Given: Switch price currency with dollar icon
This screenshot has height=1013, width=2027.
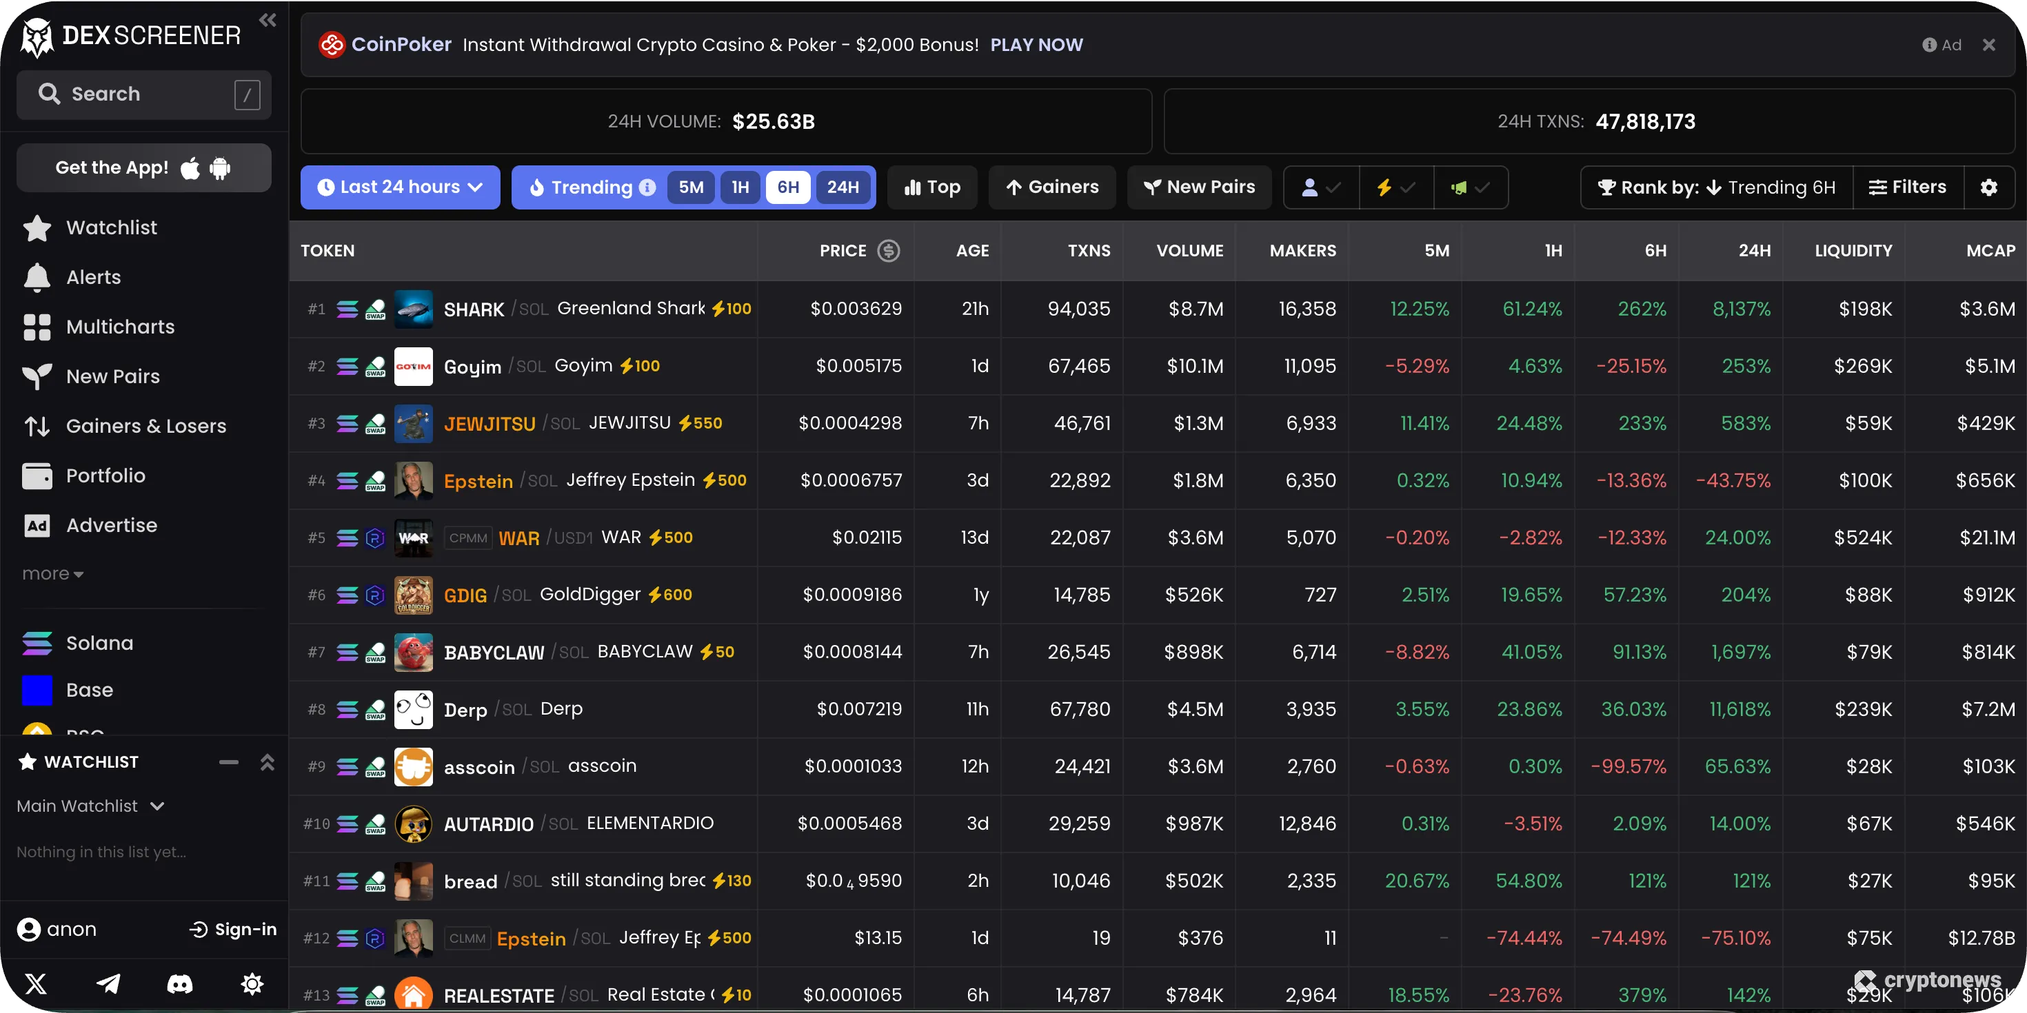Looking at the screenshot, I should pyautogui.click(x=889, y=251).
